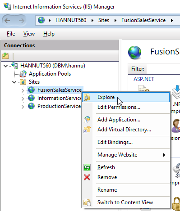Click the Switch to Content View icon

[87, 202]
